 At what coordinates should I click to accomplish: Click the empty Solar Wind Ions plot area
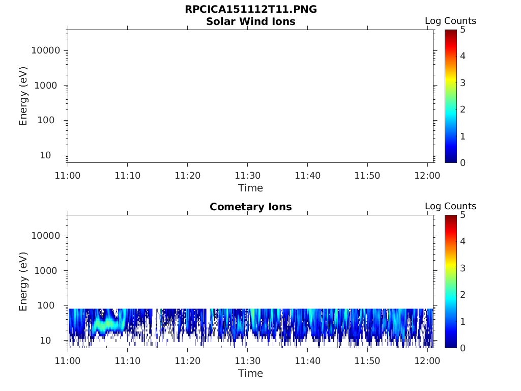(251, 96)
